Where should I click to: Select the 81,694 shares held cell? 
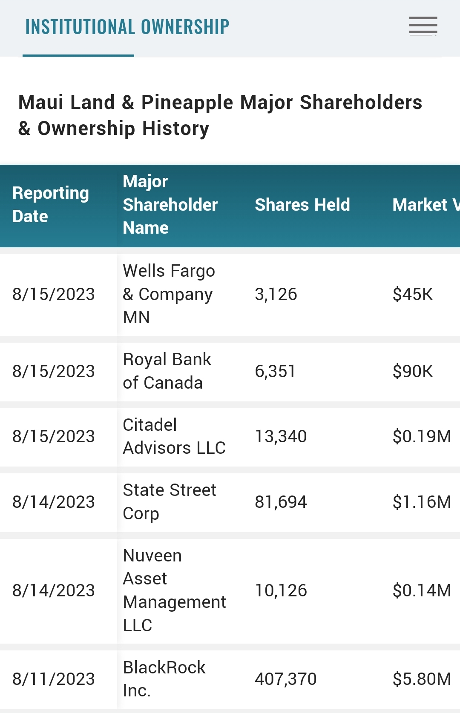[281, 502]
